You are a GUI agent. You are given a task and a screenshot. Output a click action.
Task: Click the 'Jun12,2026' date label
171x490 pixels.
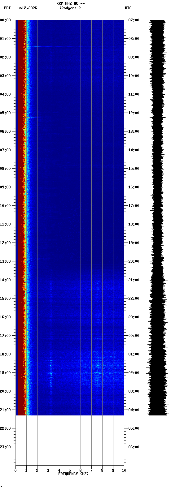[x=26, y=8]
